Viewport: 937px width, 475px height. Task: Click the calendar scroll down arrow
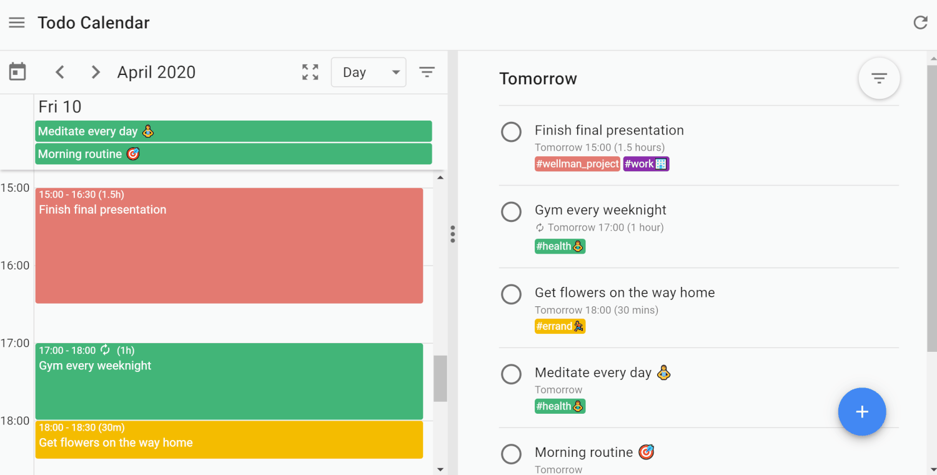coord(440,469)
